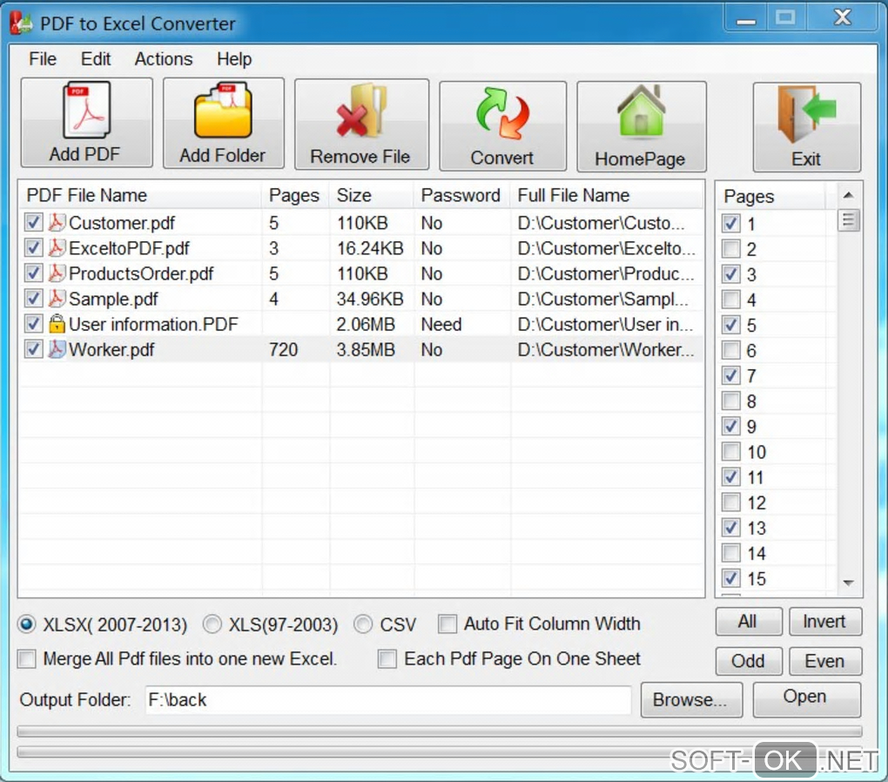Image resolution: width=888 pixels, height=782 pixels.
Task: Click the upper progress bar
Action: (440, 731)
